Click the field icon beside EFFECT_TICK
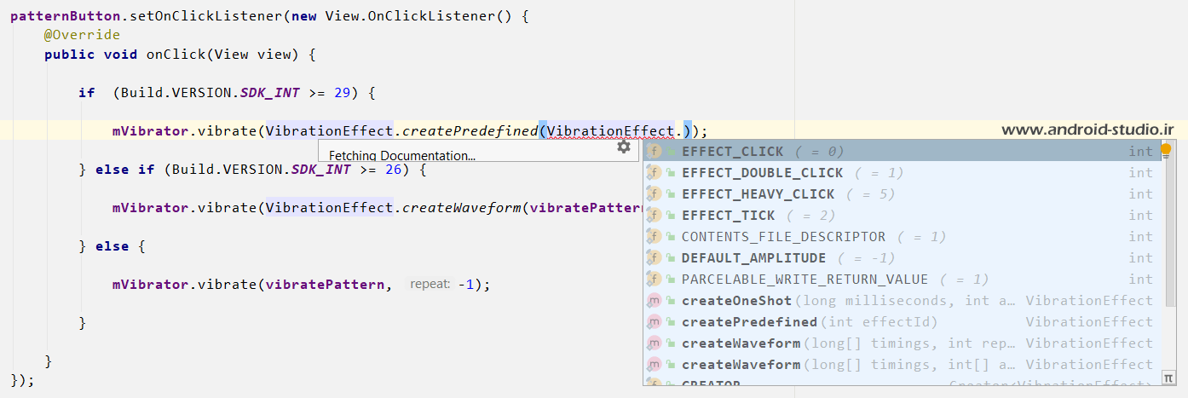This screenshot has height=398, width=1188. (x=654, y=216)
